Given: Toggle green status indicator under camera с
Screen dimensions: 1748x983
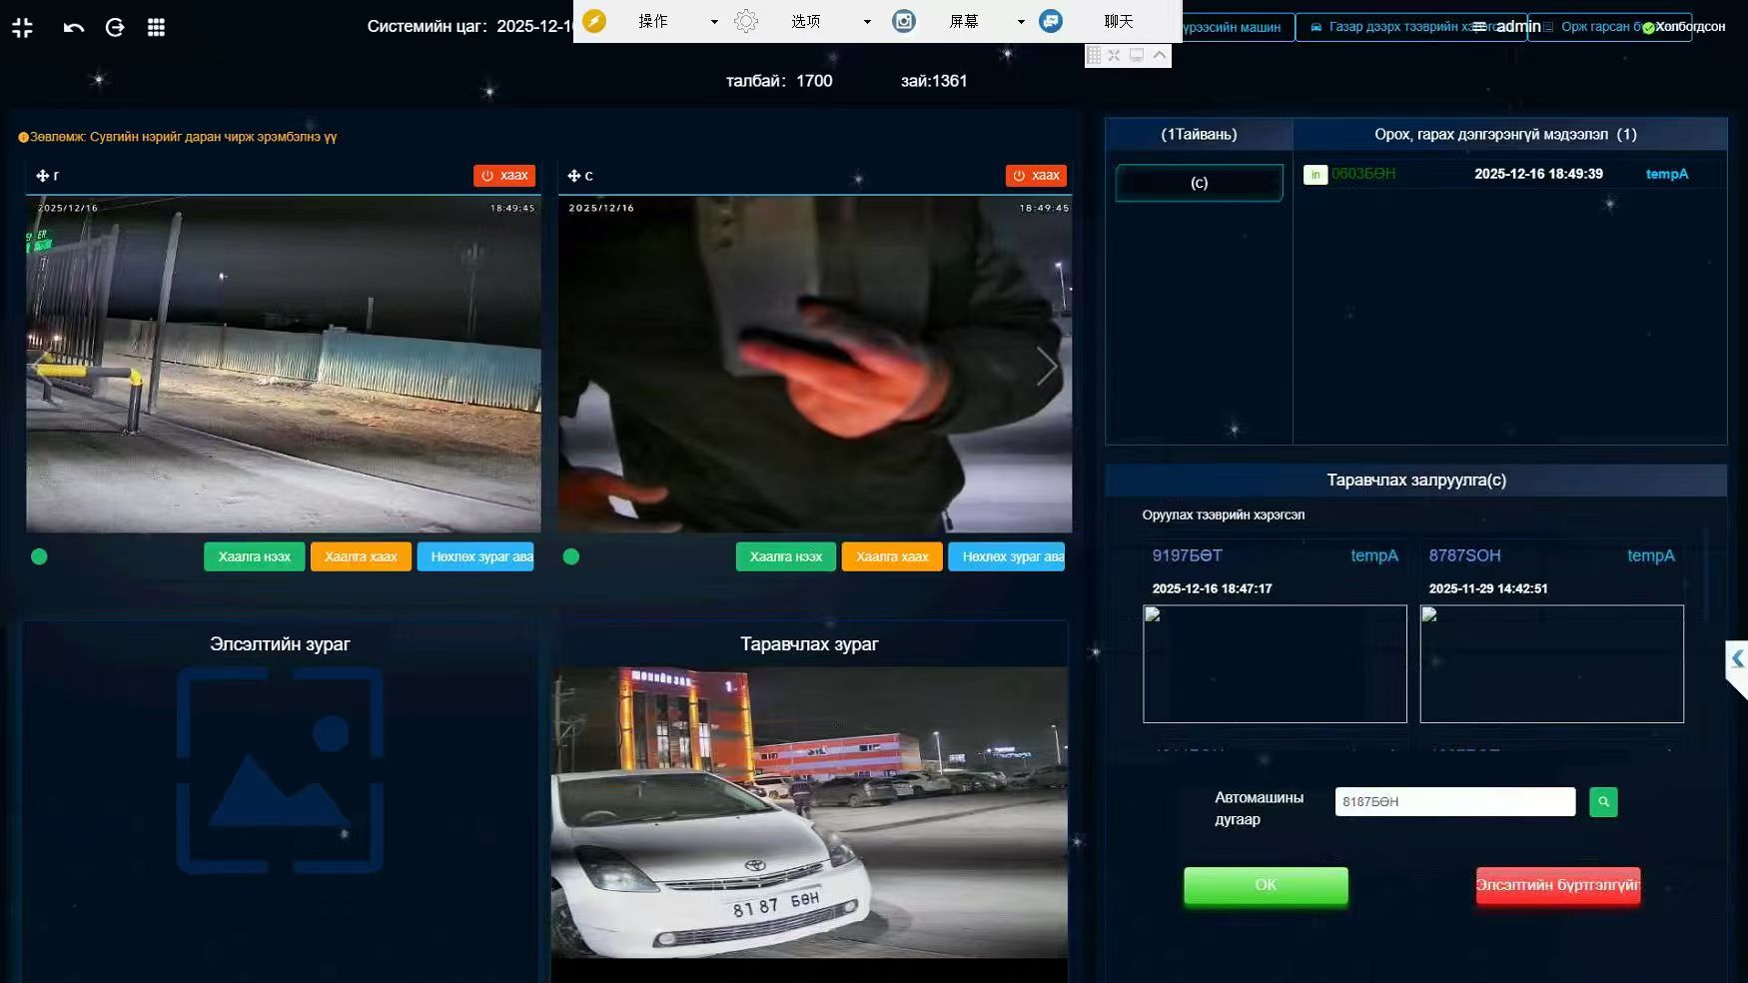Looking at the screenshot, I should click(x=571, y=557).
